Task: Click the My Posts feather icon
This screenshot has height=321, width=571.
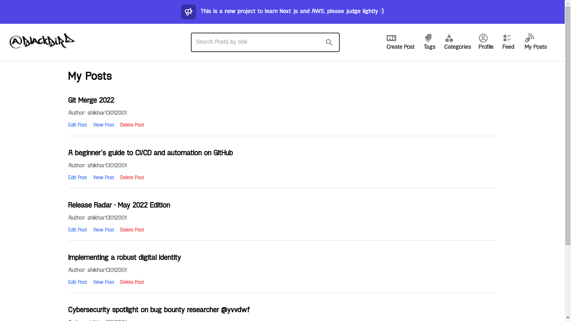Action: [529, 38]
